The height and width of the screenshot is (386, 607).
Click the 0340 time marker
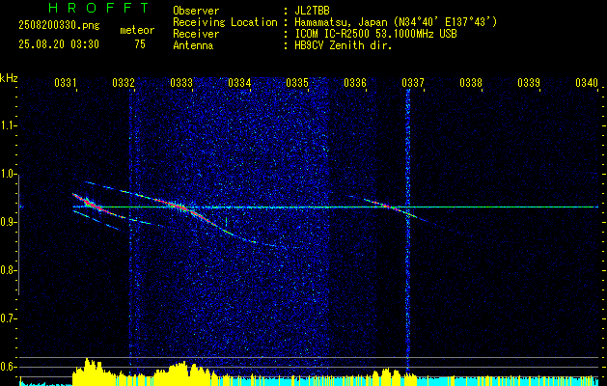pyautogui.click(x=587, y=82)
